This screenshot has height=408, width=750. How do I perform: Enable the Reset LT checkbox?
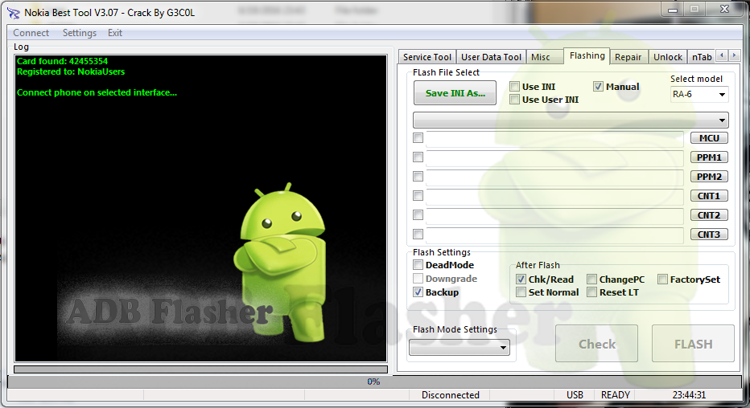pos(591,292)
